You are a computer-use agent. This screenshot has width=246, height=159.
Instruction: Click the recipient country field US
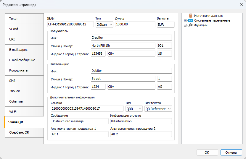[164, 53]
